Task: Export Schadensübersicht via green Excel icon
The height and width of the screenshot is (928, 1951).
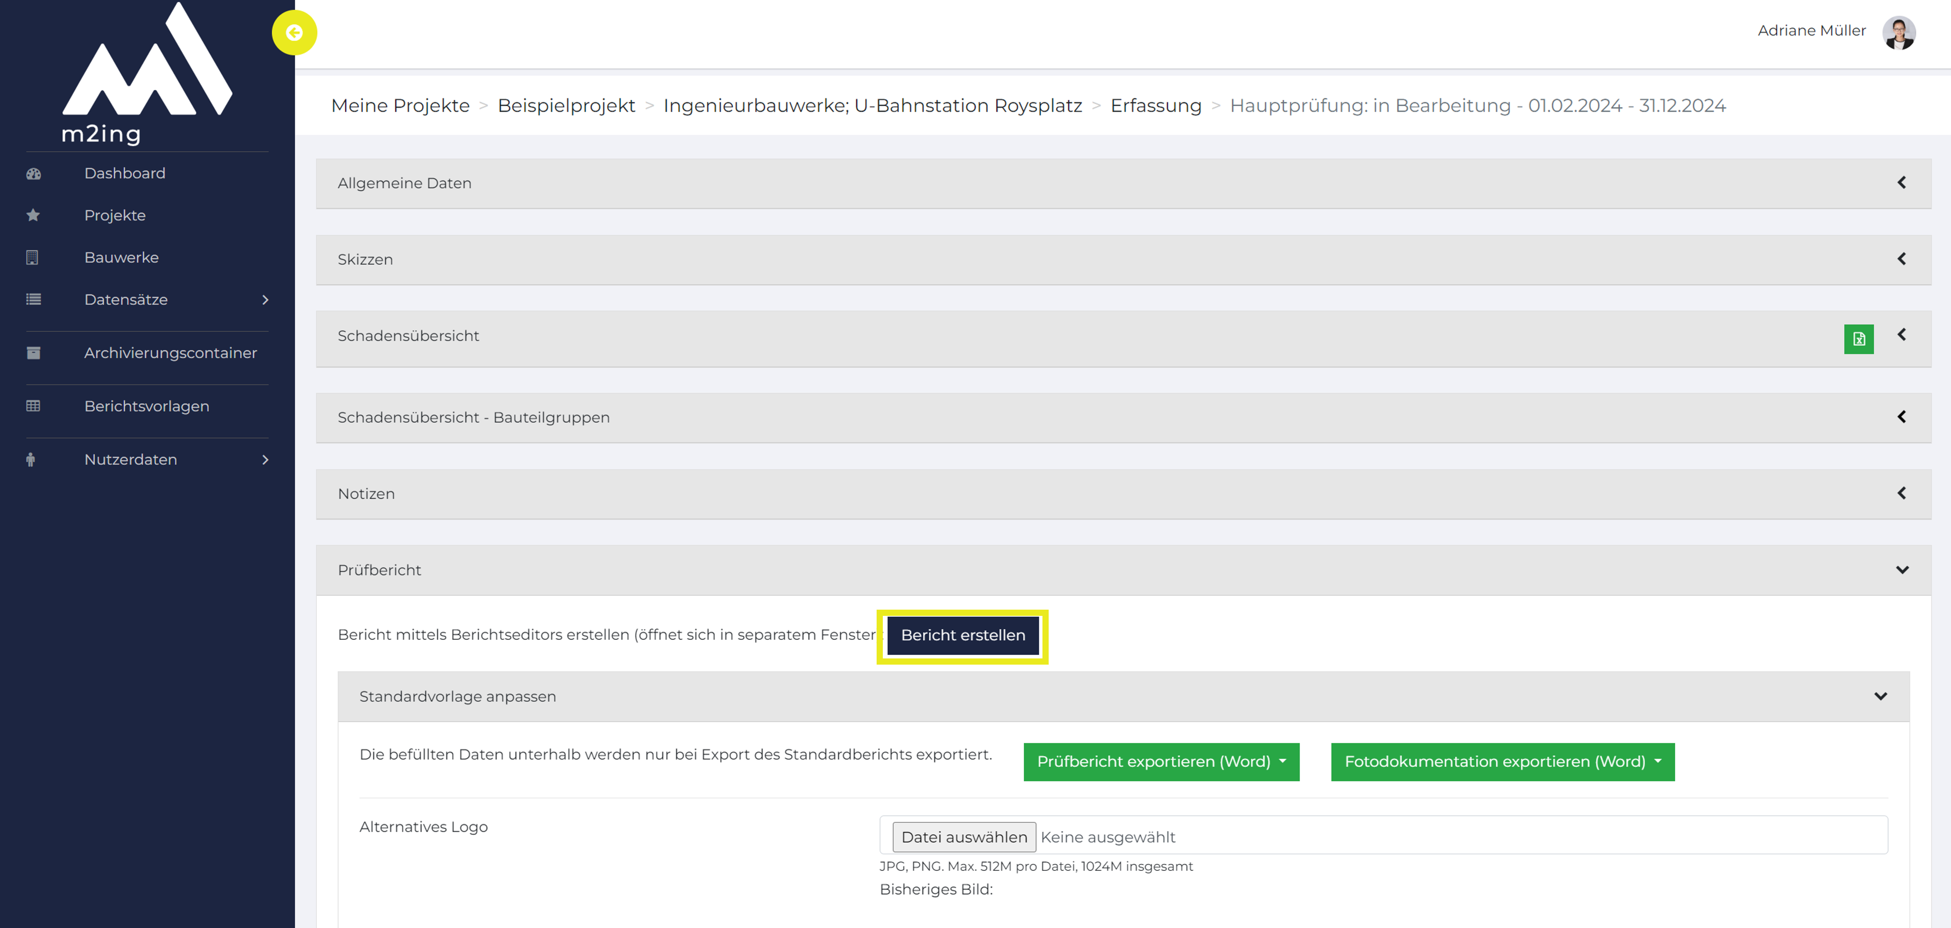Action: (1859, 339)
